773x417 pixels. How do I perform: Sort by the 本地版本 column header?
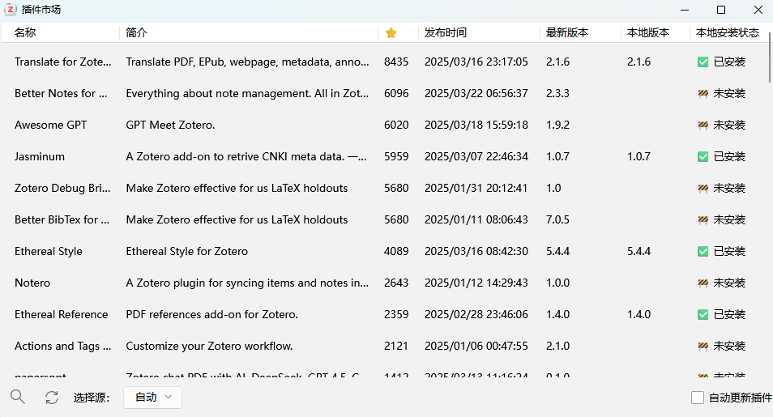[x=648, y=32]
